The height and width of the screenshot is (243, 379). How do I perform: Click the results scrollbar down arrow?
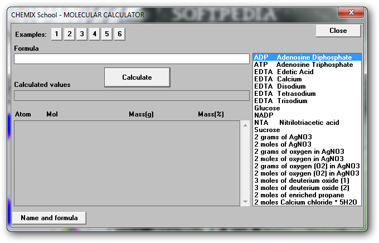pyautogui.click(x=245, y=201)
